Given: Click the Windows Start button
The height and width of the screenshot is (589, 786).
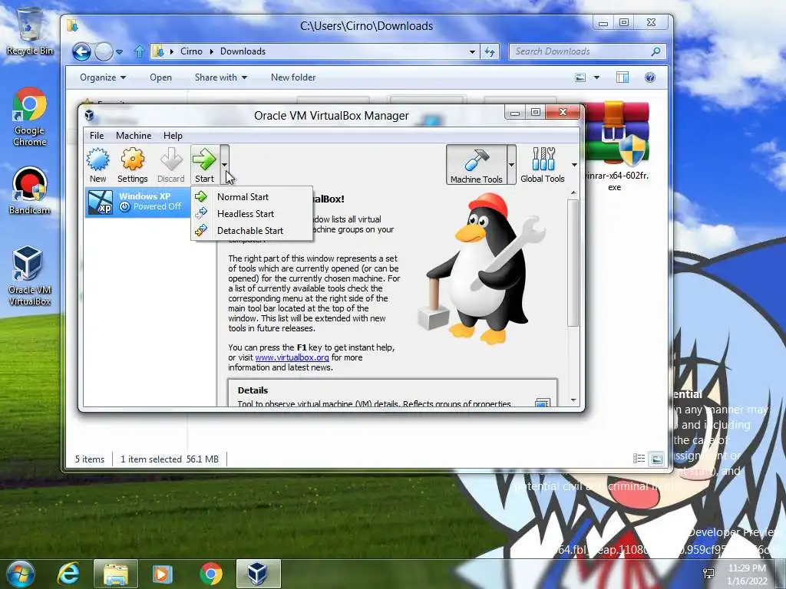Looking at the screenshot, I should [x=20, y=574].
